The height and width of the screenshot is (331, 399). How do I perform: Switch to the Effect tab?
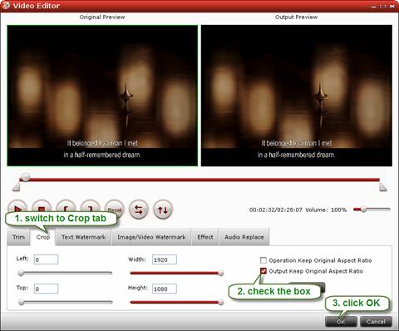205,237
